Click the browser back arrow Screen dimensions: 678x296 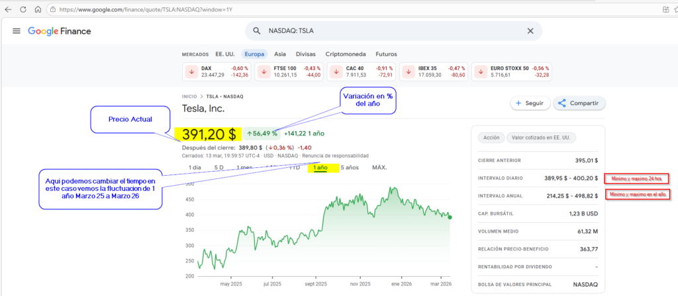(8, 10)
